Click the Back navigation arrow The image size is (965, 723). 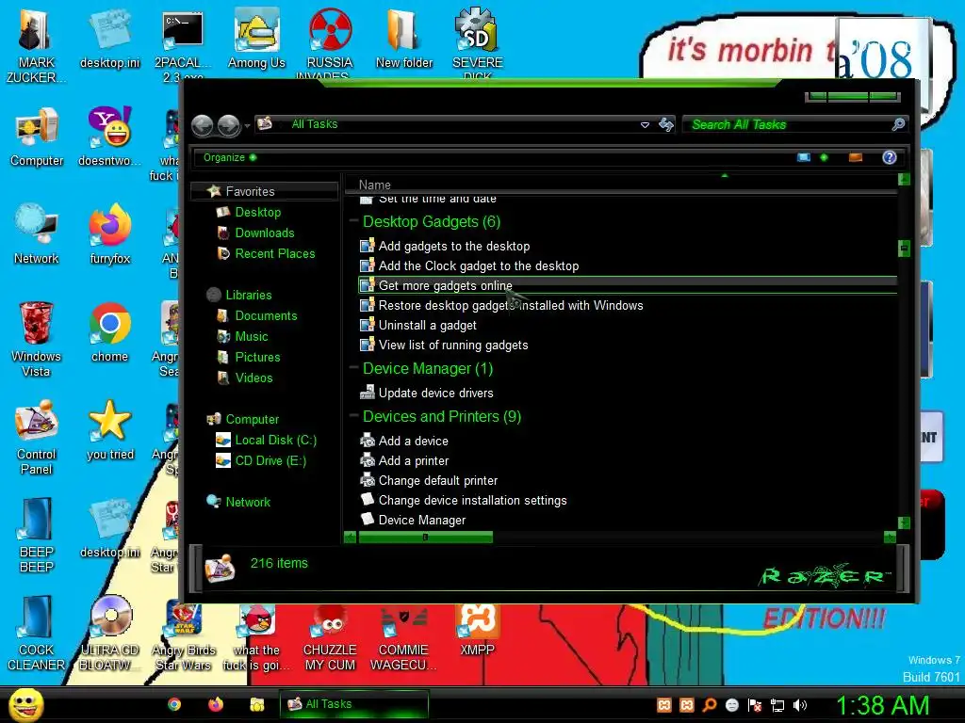[202, 125]
